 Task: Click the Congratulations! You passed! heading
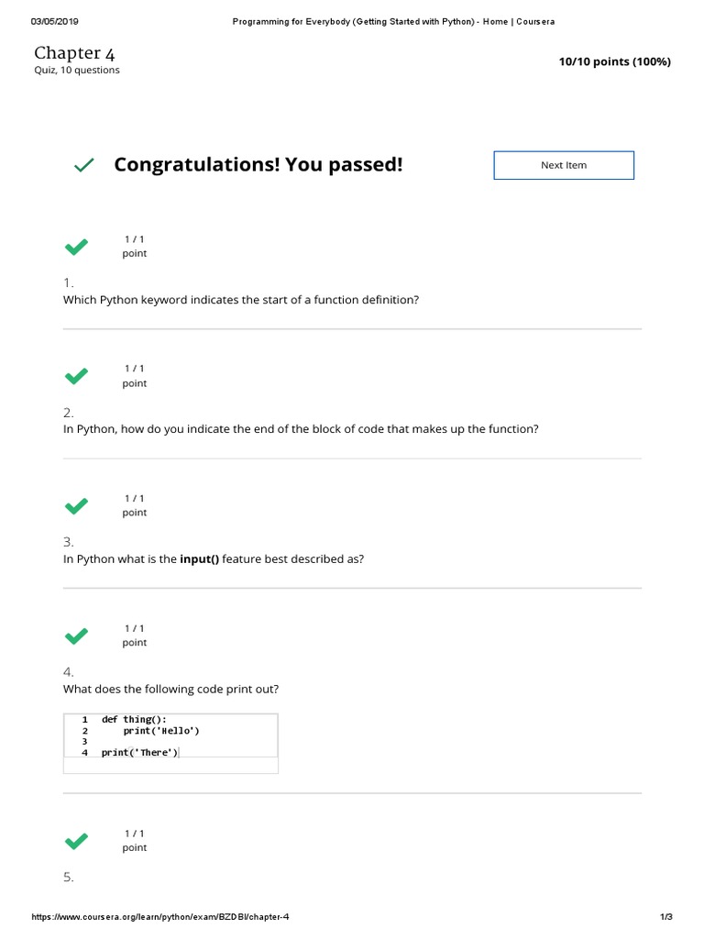tap(258, 165)
